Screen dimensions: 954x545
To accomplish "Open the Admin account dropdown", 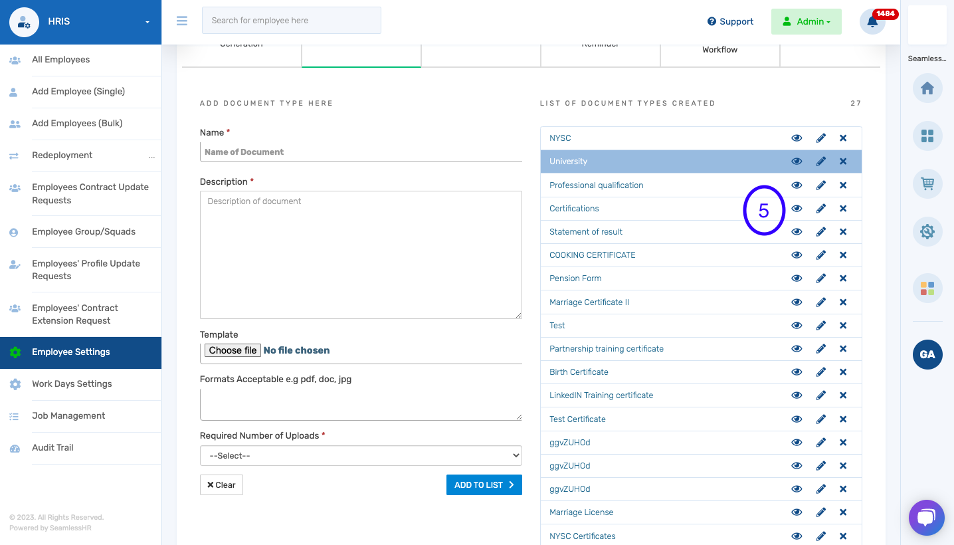I will point(807,21).
